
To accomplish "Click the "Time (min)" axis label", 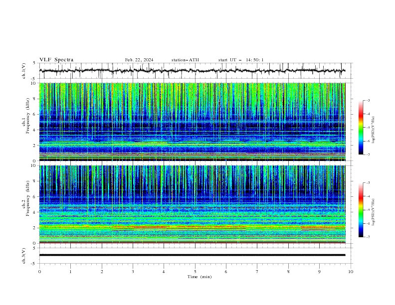I will pos(199,277).
